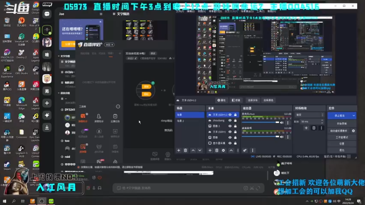
Task: Mute desktop audio speaker icon in Mixer
Action: [x=282, y=137]
